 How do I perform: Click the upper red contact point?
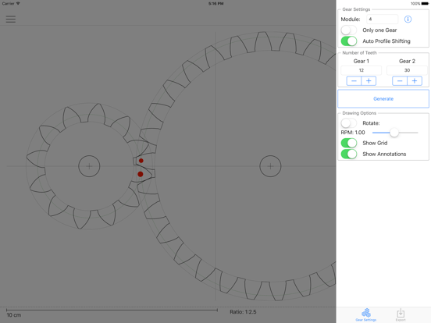(x=141, y=161)
